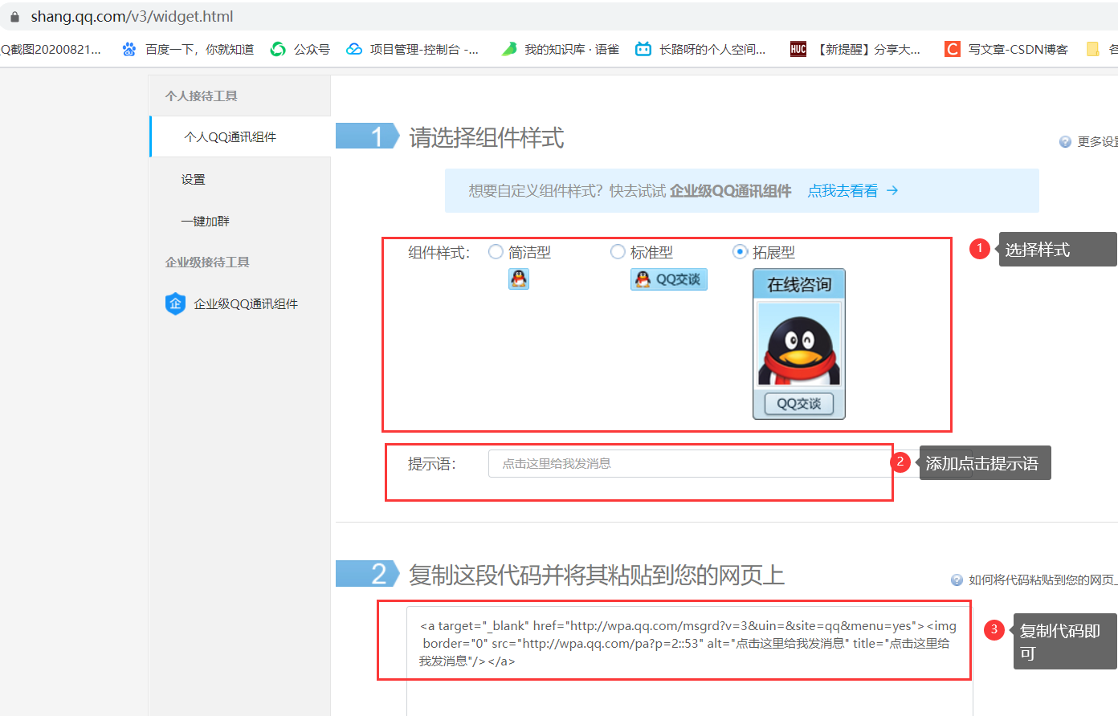Follow the 点我去看看 link
Viewport: 1118px width, 716px height.
(x=843, y=190)
